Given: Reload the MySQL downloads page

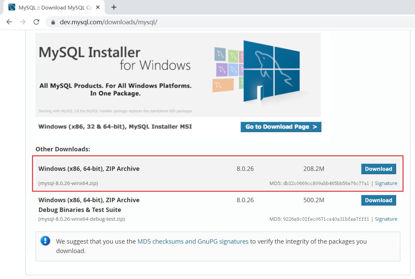Looking at the screenshot, I should pos(36,22).
